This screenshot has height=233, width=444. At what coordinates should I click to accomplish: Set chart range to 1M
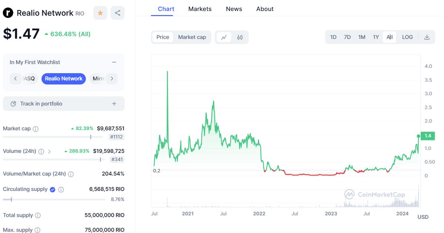pyautogui.click(x=361, y=37)
